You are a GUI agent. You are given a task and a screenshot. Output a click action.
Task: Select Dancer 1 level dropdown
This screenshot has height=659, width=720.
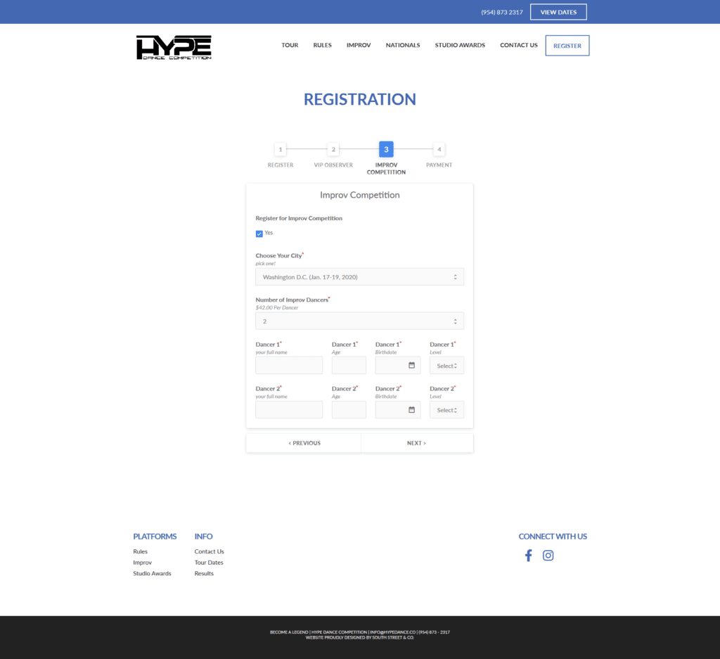pyautogui.click(x=446, y=366)
